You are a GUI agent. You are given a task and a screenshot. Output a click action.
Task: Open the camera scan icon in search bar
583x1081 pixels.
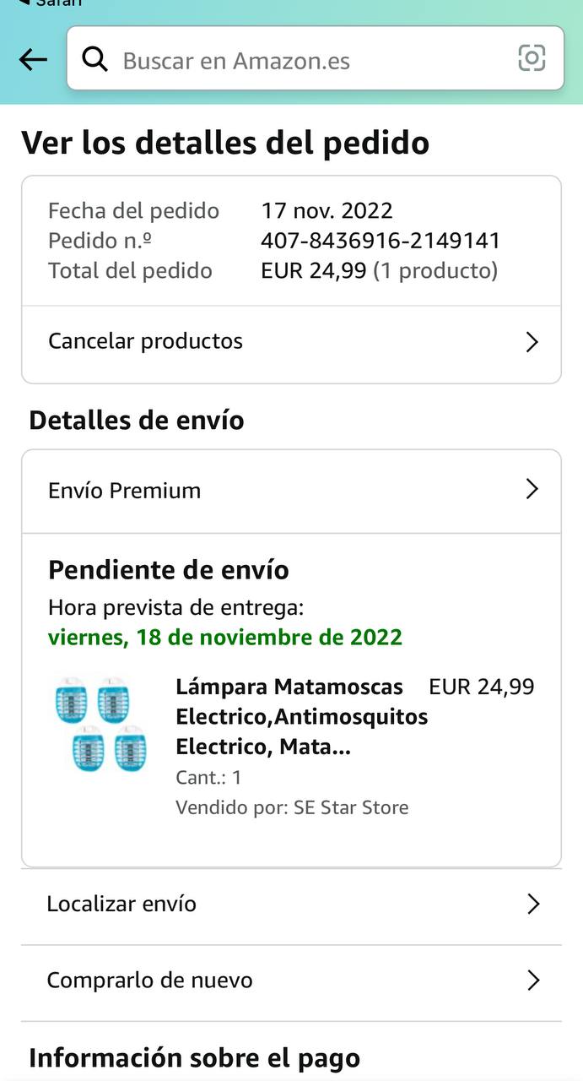pos(532,58)
